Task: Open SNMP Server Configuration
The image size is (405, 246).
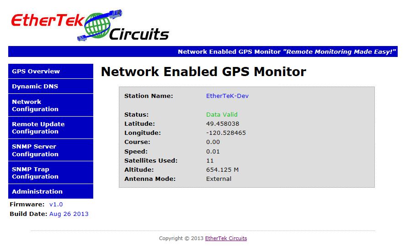Action: tap(51, 150)
